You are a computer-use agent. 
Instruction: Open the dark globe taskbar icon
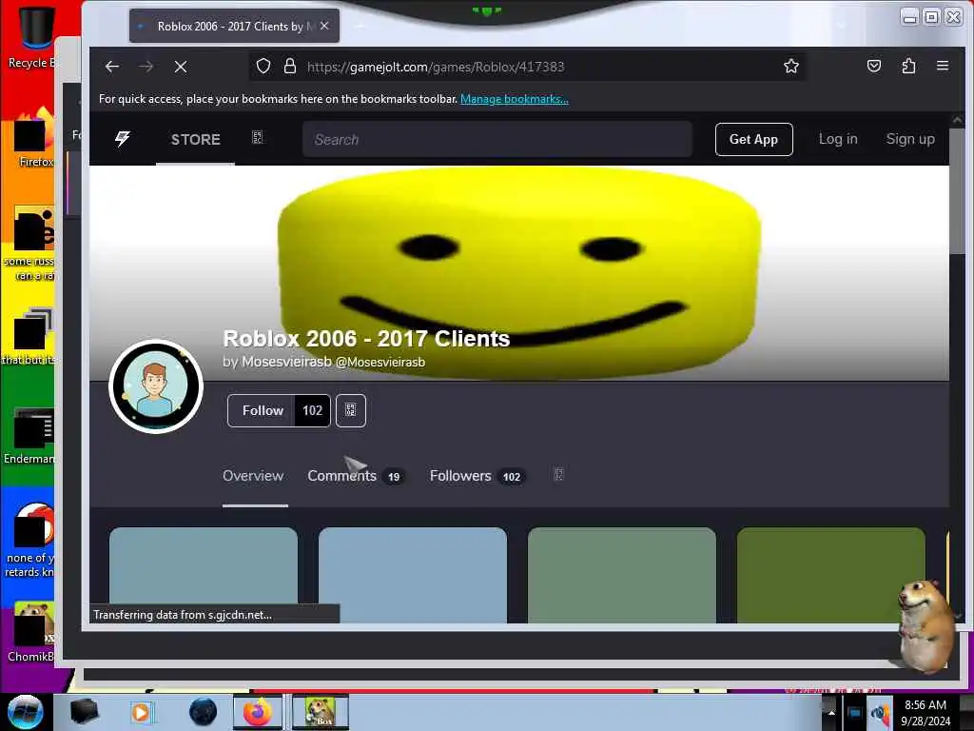click(203, 712)
